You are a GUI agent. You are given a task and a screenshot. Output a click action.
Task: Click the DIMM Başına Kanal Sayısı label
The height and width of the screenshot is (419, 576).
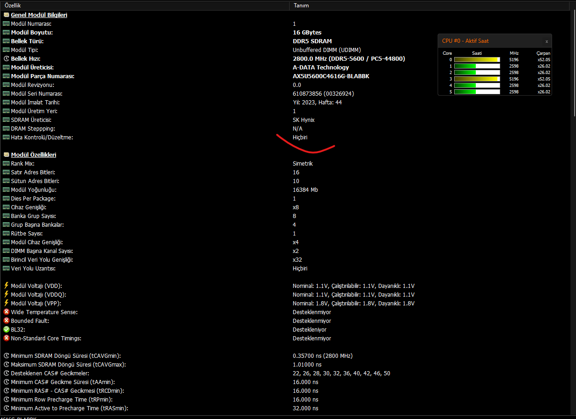pyautogui.click(x=42, y=251)
